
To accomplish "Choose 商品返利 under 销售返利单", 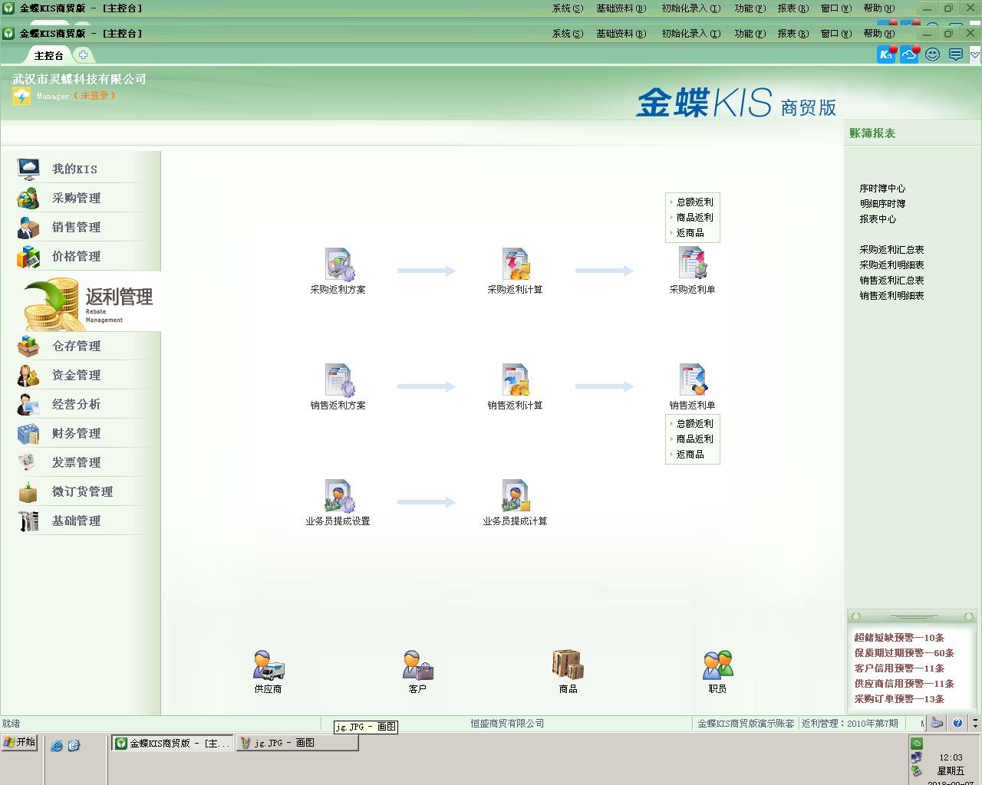I will pyautogui.click(x=694, y=438).
